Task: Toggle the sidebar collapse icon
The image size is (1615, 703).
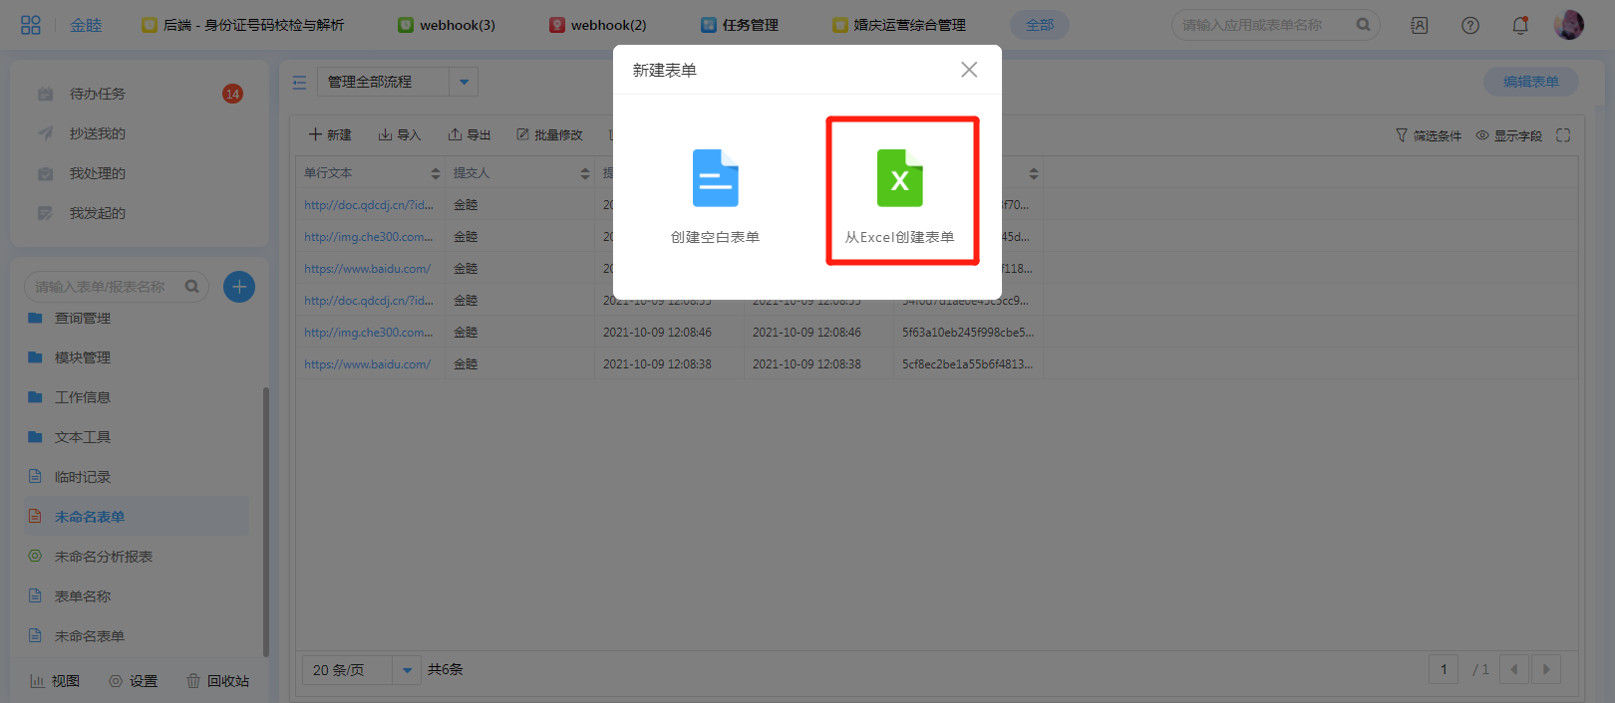Action: coord(299,83)
